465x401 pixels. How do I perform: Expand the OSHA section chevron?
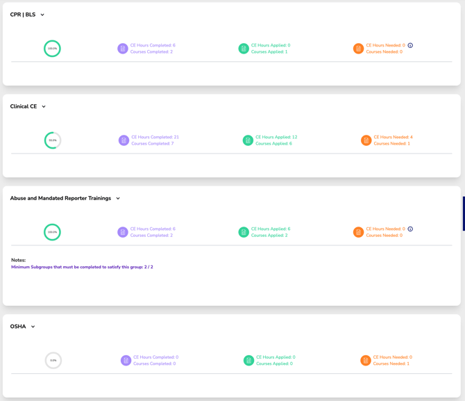(x=33, y=327)
